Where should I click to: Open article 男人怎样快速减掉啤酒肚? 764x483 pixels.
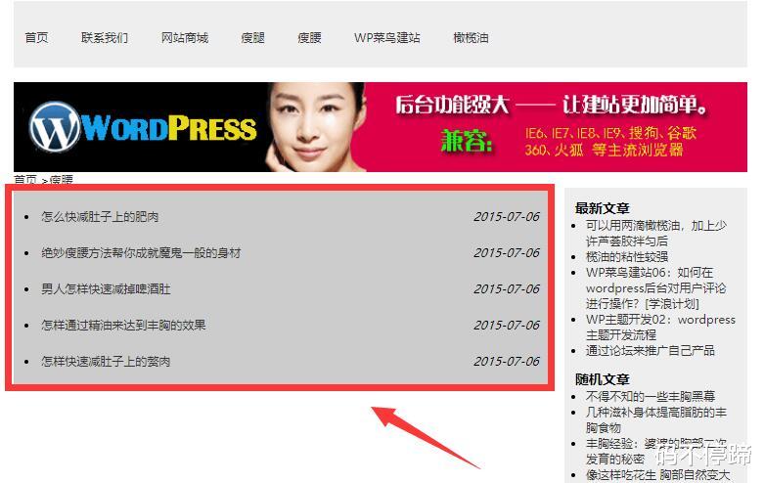pos(106,289)
